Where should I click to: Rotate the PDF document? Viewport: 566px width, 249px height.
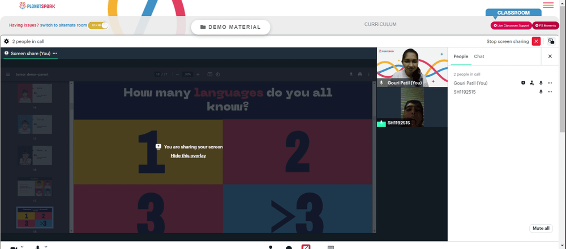[x=218, y=74]
